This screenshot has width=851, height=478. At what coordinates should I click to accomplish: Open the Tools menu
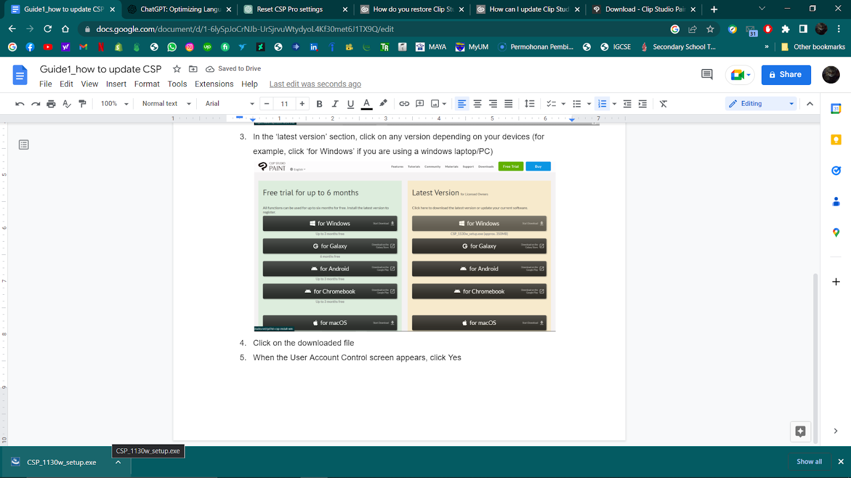(x=177, y=84)
